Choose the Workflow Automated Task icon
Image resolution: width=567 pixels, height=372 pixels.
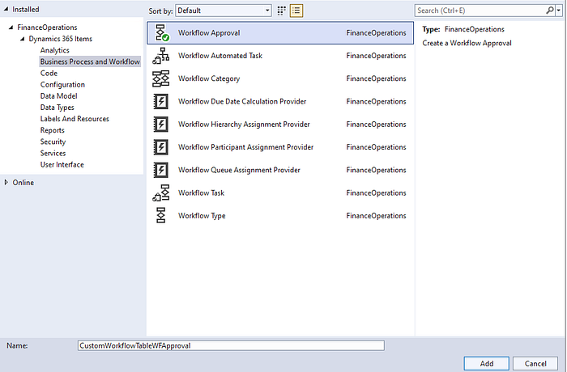tap(161, 56)
